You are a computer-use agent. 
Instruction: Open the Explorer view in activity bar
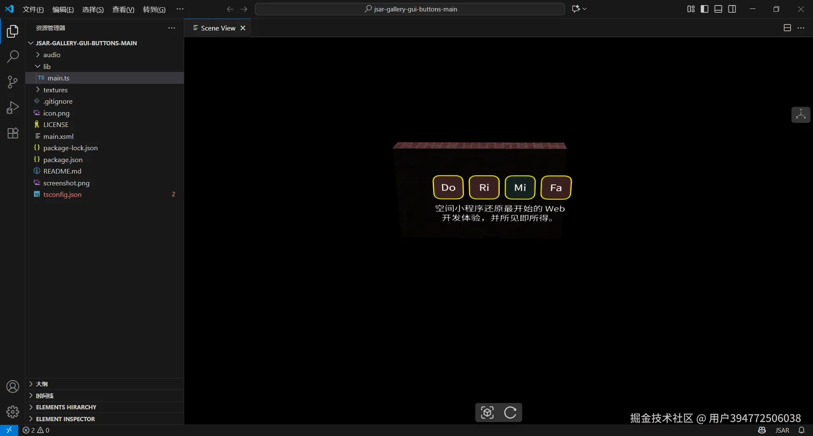click(13, 31)
